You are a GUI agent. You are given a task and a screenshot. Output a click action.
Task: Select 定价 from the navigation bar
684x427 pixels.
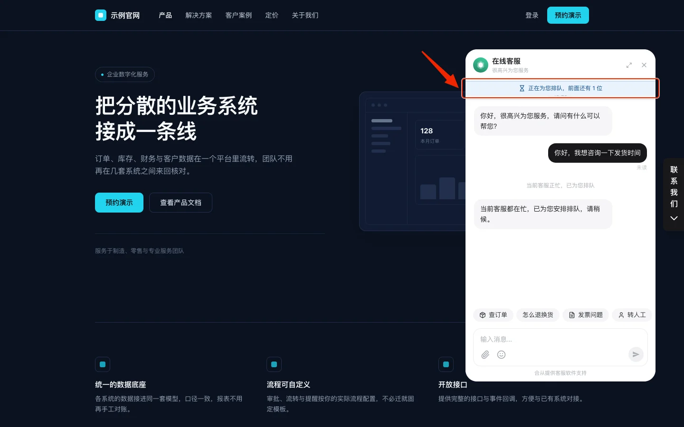(272, 15)
